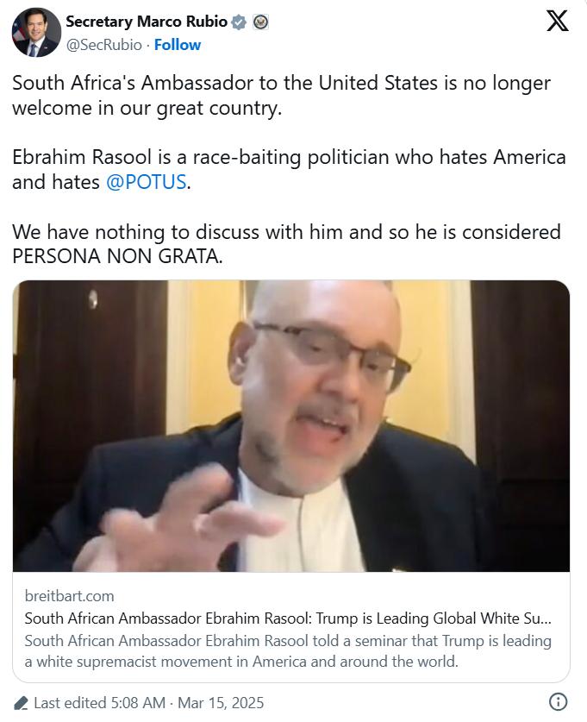587x722 pixels.
Task: Click the tweet information circle icon
Action: pos(558,702)
